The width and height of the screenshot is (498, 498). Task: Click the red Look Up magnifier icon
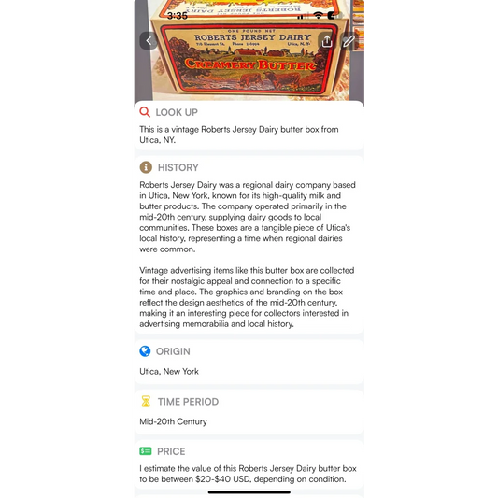145,112
